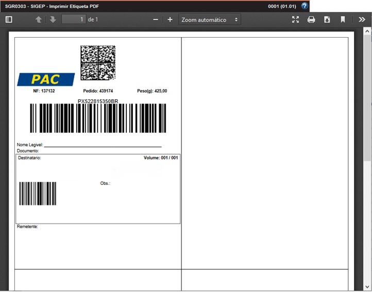Open the Zoom automático dropdown

click(210, 20)
